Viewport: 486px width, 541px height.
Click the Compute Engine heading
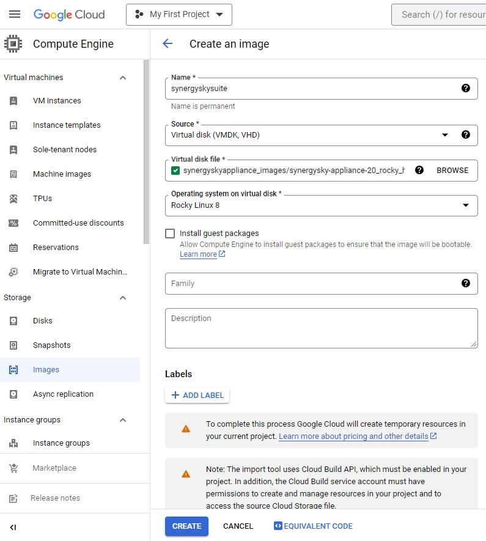click(73, 44)
